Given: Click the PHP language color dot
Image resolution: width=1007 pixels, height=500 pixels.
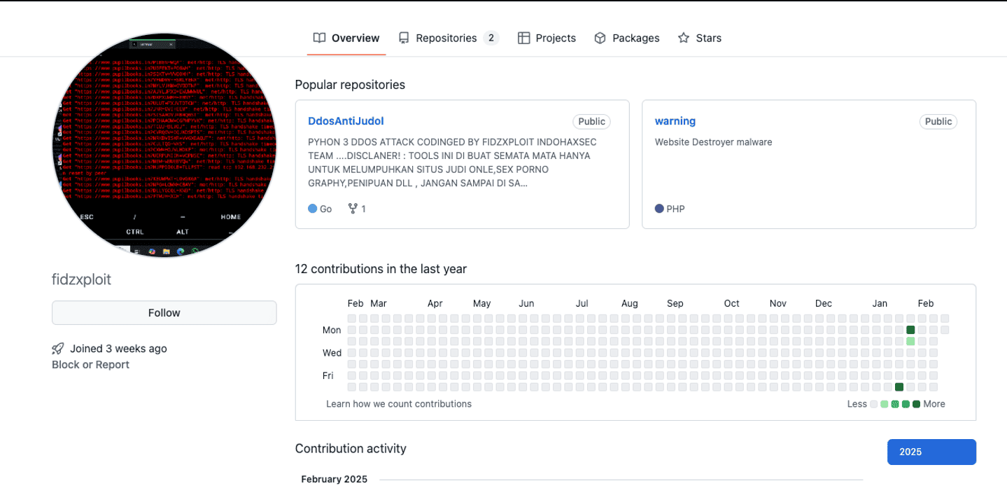Looking at the screenshot, I should (x=659, y=209).
